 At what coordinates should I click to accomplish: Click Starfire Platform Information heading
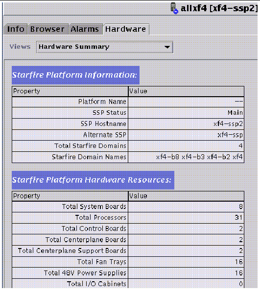pos(75,75)
